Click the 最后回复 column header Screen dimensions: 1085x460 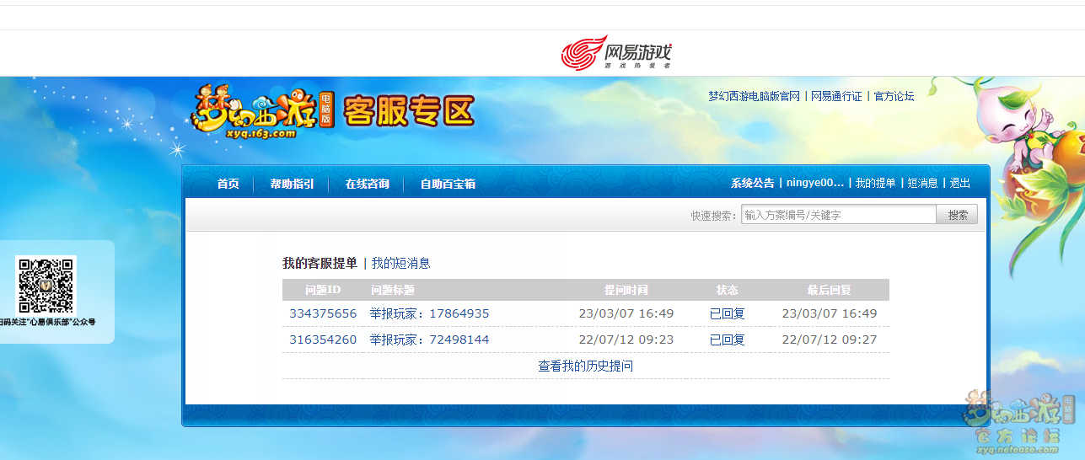click(x=830, y=290)
